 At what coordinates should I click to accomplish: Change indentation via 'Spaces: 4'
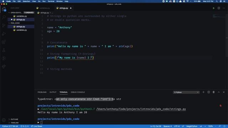167,126
